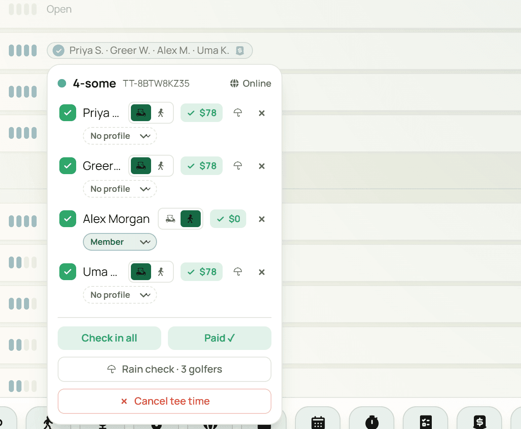The width and height of the screenshot is (521, 429).
Task: Click booking code TT-8BTW8KZ35
Action: pos(156,83)
